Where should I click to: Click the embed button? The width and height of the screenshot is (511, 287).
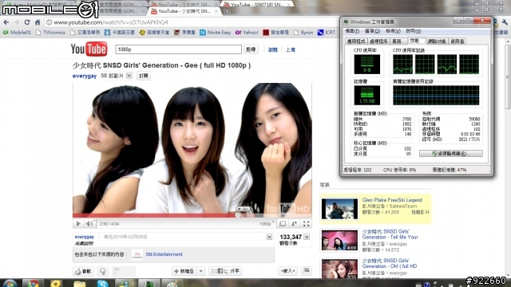(287, 271)
